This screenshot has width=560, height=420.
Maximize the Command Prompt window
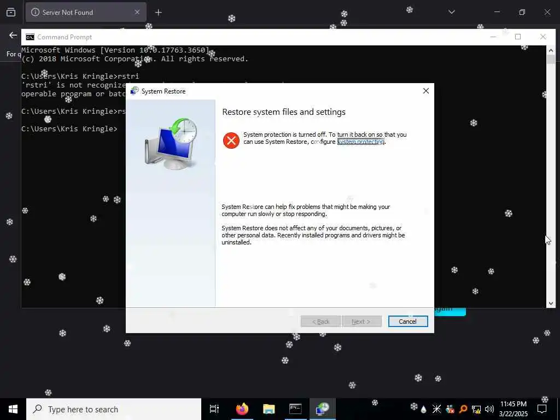(x=518, y=37)
